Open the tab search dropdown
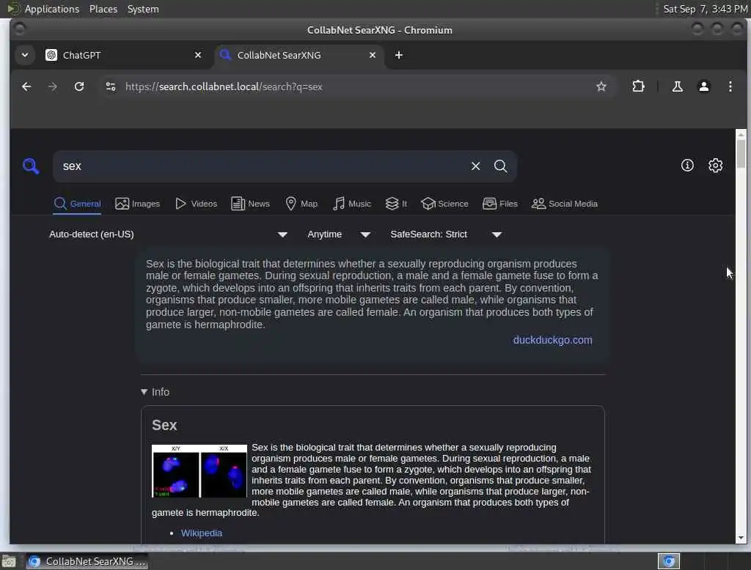Viewport: 751px width, 570px height. point(25,55)
